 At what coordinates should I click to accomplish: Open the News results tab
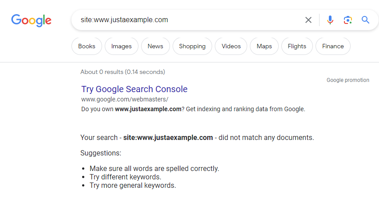coord(155,46)
